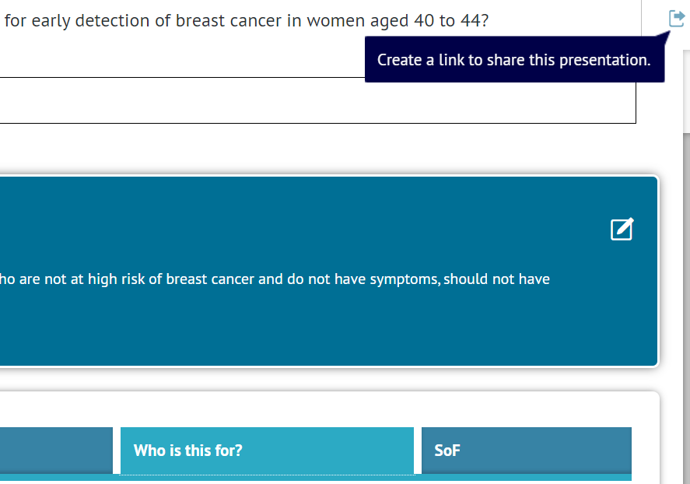Open the edit recommendation pencil icon
690x484 pixels.
point(622,229)
